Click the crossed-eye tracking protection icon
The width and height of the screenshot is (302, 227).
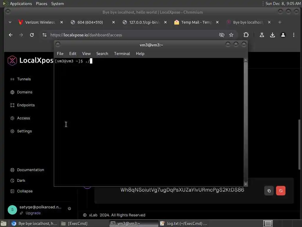(222, 35)
